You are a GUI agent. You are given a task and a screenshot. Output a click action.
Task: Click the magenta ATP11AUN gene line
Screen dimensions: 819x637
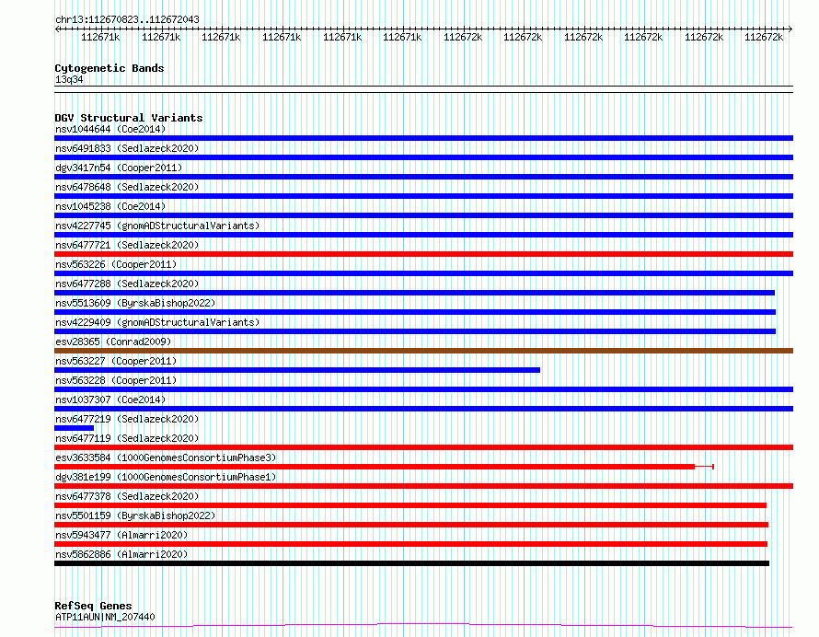pos(423,626)
